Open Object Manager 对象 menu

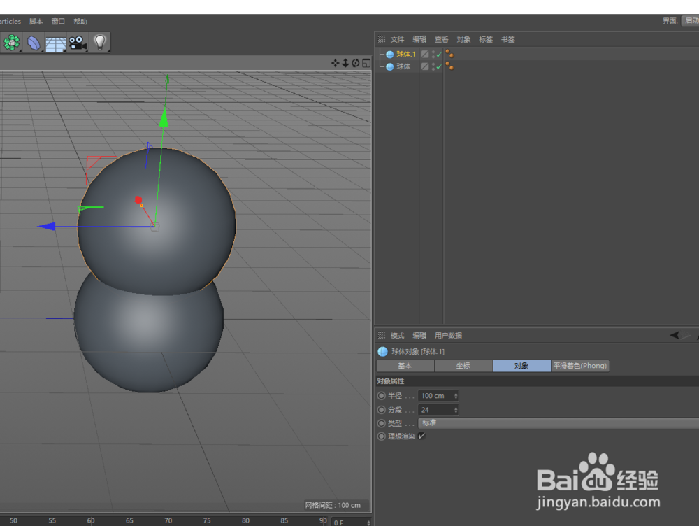point(463,39)
